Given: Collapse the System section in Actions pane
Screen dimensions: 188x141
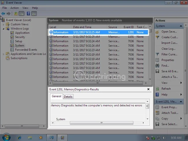Looking at the screenshot, I should (x=181, y=26).
